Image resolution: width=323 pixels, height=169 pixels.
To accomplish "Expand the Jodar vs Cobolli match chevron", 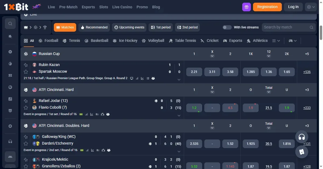I will click(179, 116).
